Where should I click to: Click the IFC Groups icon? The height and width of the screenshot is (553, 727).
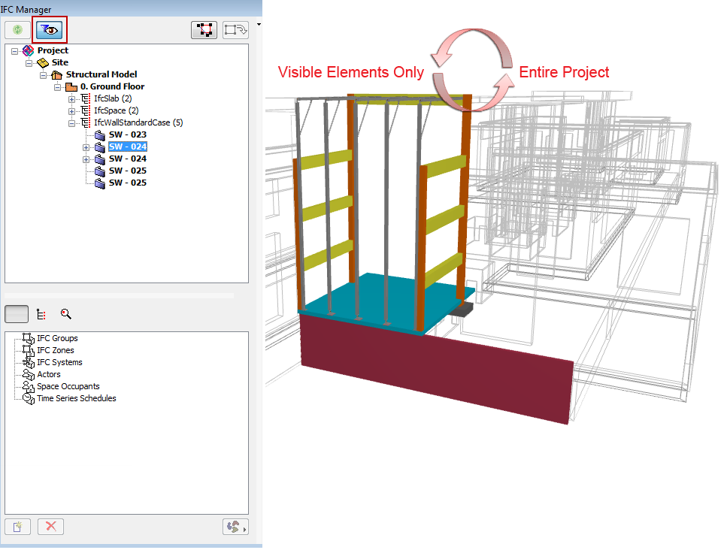tap(29, 338)
